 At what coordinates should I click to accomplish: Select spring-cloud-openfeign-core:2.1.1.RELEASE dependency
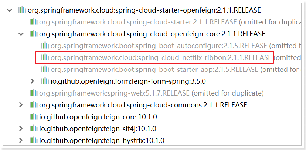click(x=152, y=34)
